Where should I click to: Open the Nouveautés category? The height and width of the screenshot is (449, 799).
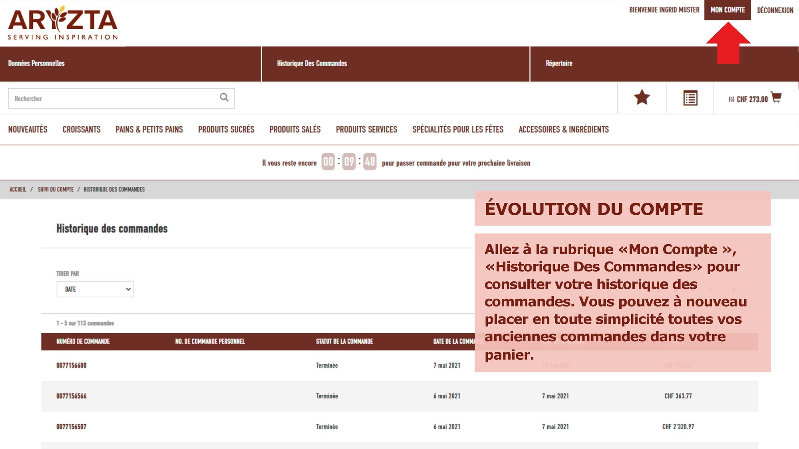point(28,129)
